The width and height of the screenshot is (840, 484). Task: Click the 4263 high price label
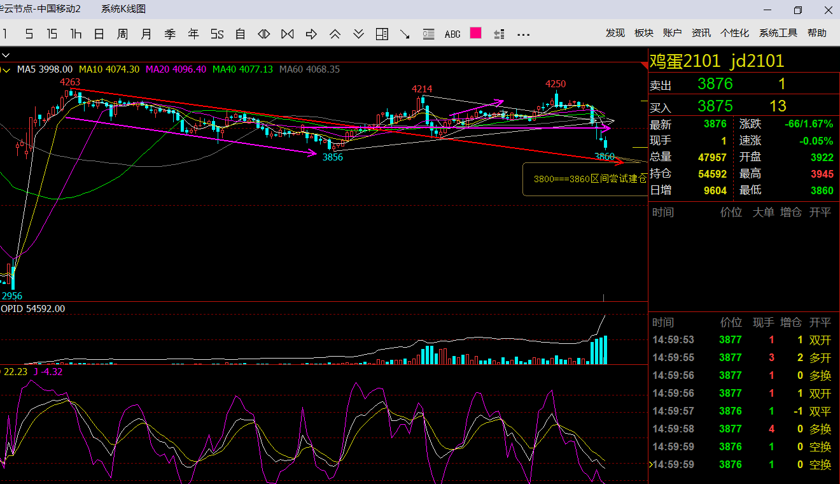(70, 82)
